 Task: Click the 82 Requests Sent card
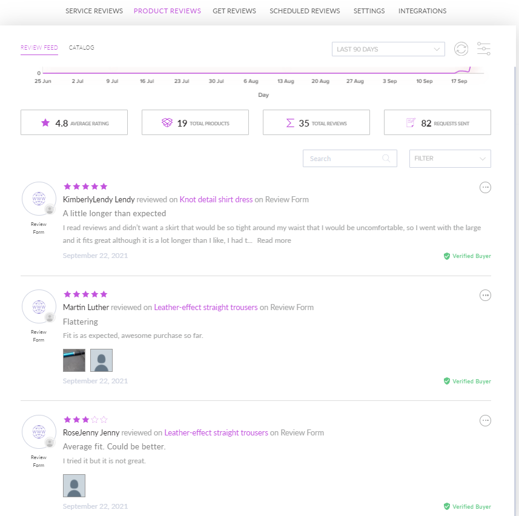pyautogui.click(x=438, y=122)
